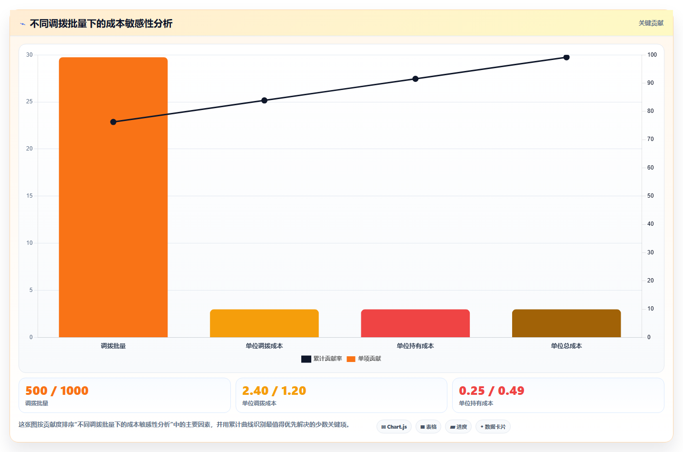The image size is (683, 452).
Task: Select the orange 调拨批量 bar
Action: (113, 197)
